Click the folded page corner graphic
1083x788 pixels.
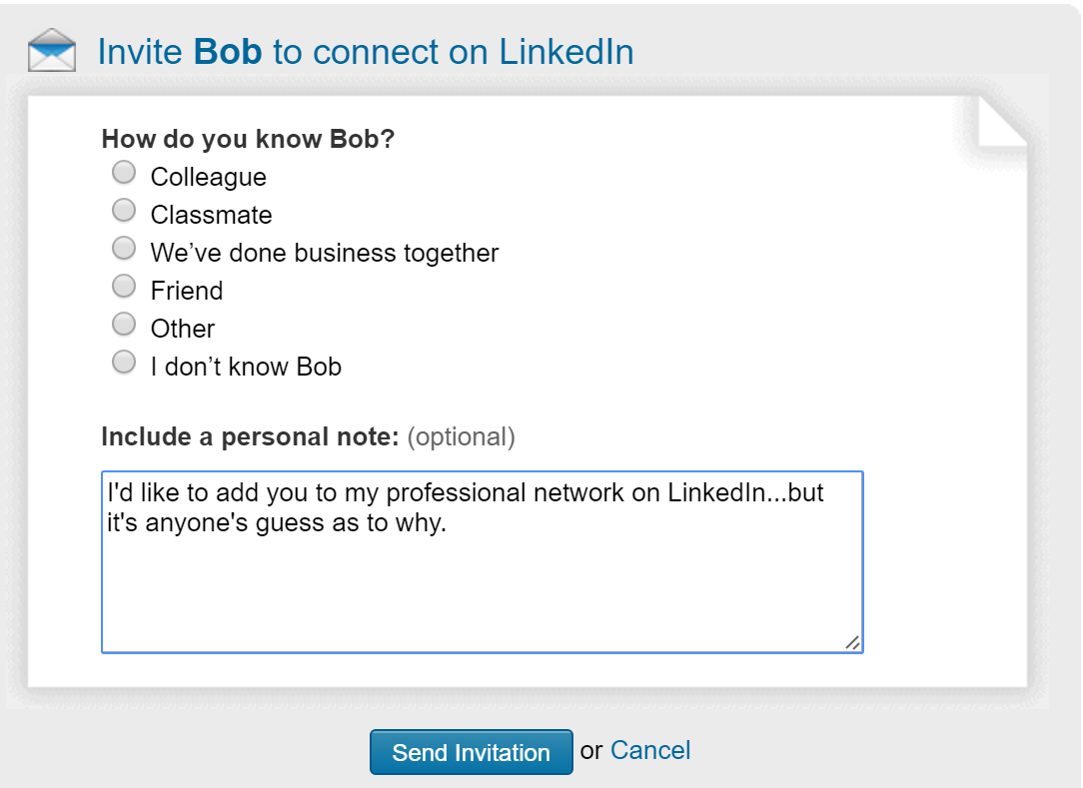pyautogui.click(x=1000, y=124)
